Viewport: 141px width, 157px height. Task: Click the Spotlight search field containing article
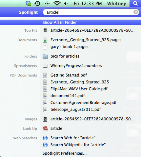coord(91,12)
